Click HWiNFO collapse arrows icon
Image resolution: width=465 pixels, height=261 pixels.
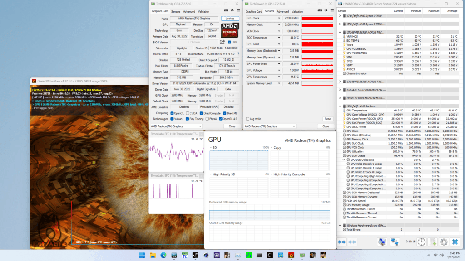pyautogui.click(x=352, y=242)
